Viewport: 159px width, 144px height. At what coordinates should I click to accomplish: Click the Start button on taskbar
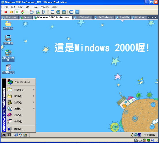[x=6, y=135]
